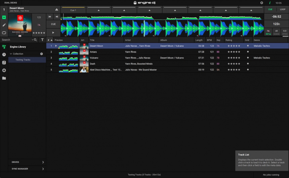Open the pencil edit icon
289x178 pixels.
[x=4, y=25]
